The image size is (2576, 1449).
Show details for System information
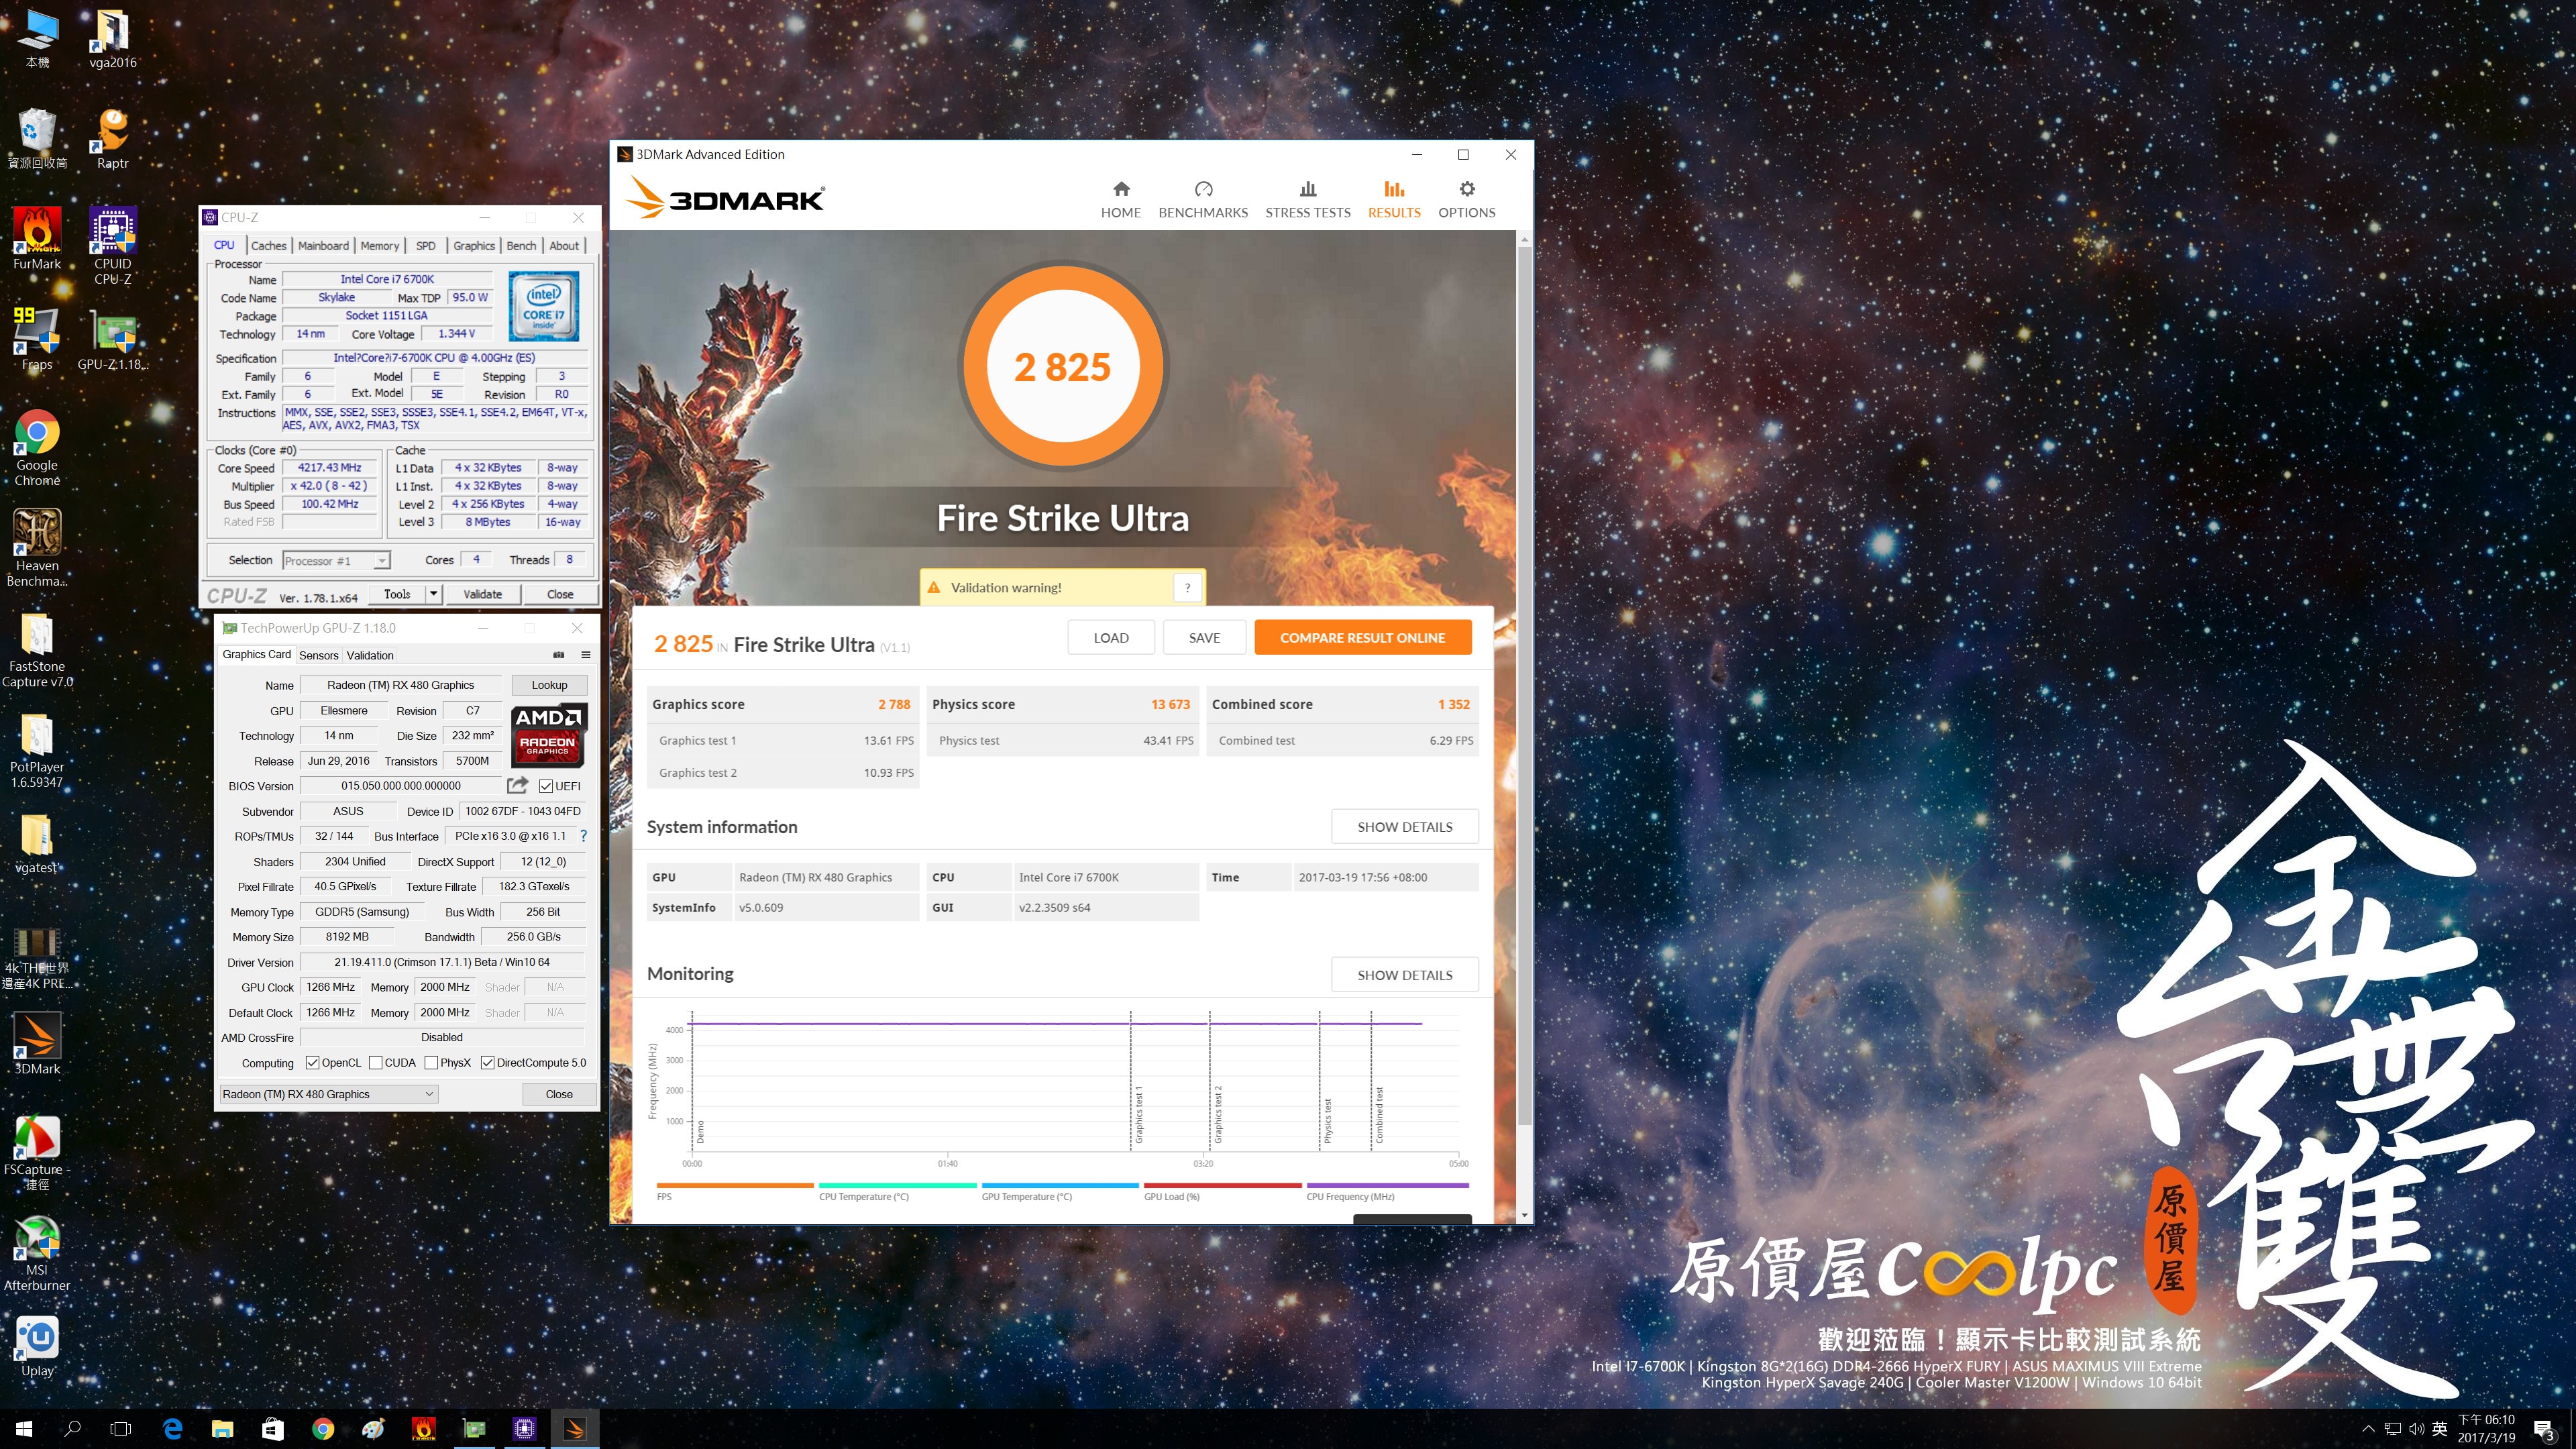pos(1404,826)
